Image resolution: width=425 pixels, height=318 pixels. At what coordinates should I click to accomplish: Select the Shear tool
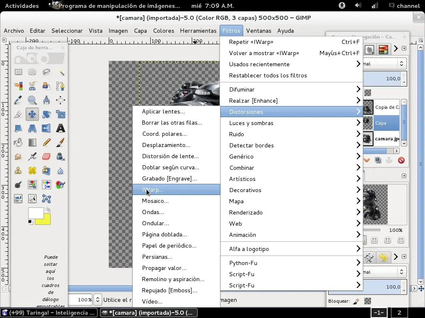click(18, 128)
